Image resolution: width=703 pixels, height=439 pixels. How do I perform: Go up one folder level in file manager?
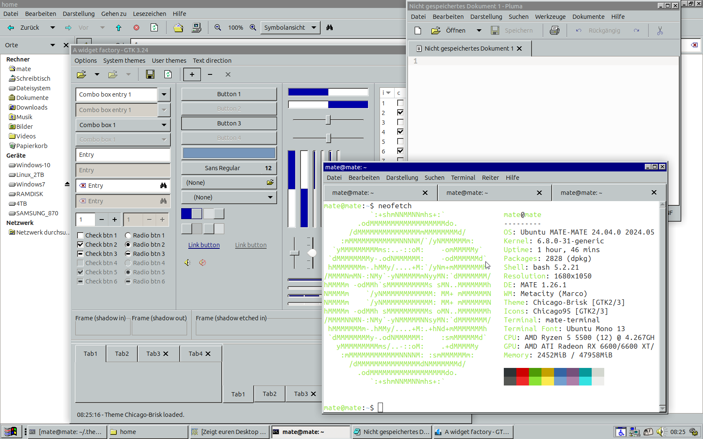point(118,28)
